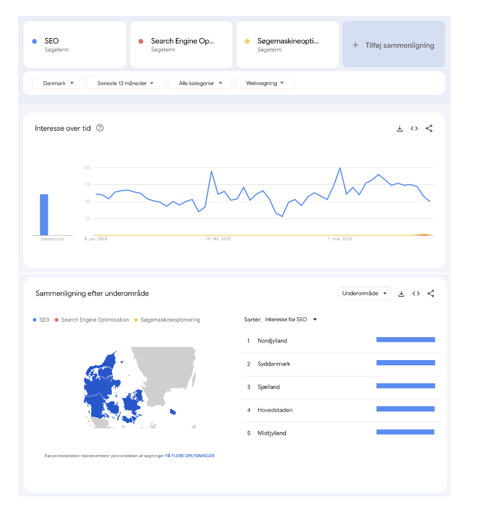This screenshot has width=477, height=514.
Task: Share the Interesse over tid chart
Action: (429, 128)
